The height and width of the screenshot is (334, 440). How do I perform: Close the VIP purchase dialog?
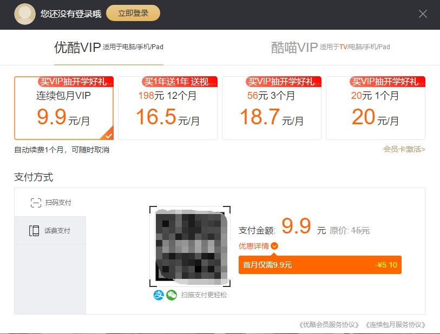[x=423, y=14]
